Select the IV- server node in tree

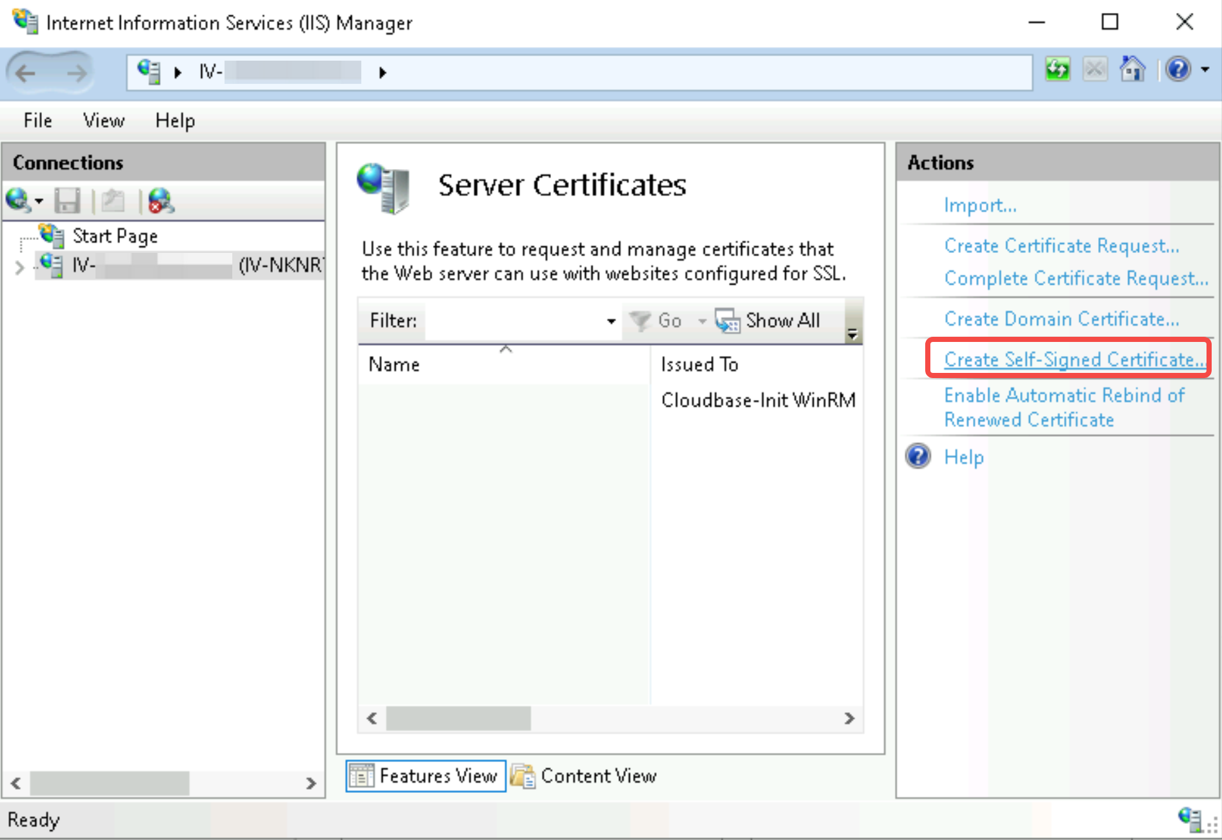[181, 265]
